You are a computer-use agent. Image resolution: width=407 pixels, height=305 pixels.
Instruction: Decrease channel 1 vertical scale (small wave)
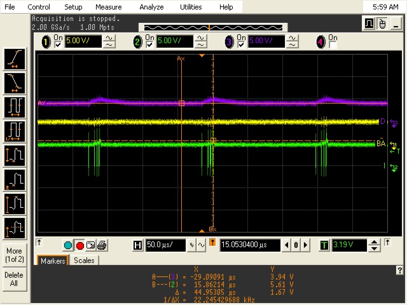point(109,45)
